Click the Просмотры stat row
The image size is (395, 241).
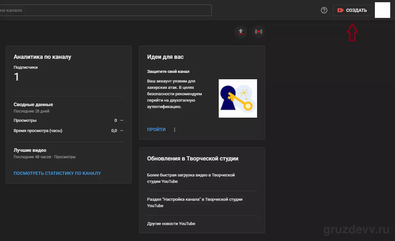68,120
